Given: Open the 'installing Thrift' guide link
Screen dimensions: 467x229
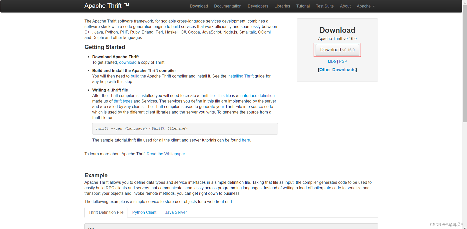Looking at the screenshot, I should pos(240,76).
